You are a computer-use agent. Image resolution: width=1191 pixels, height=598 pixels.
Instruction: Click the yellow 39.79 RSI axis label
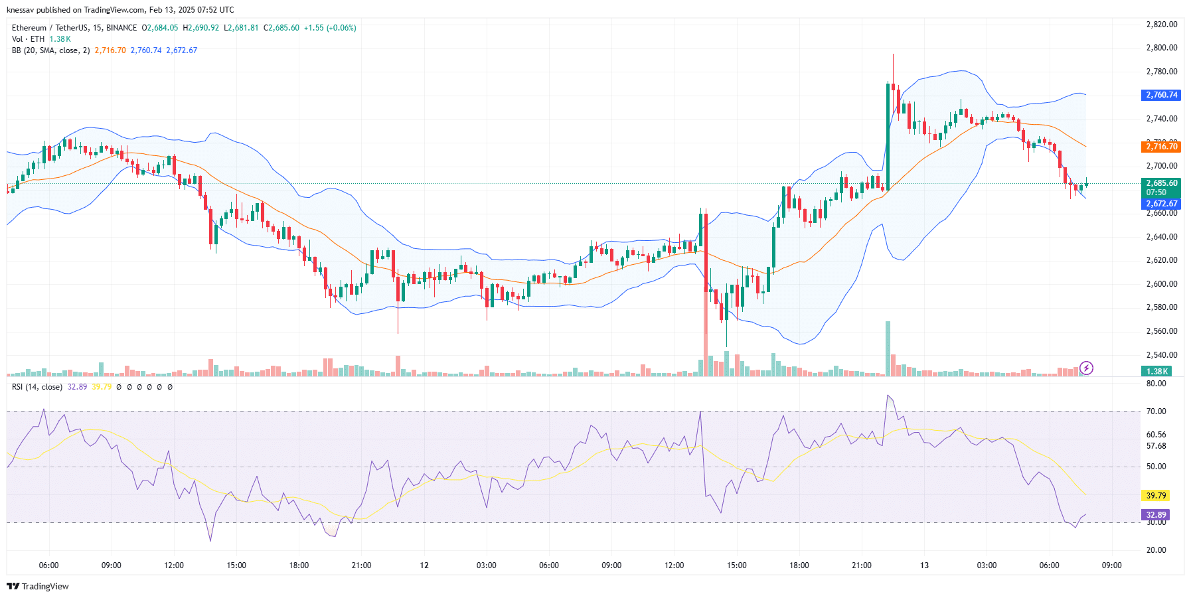click(1156, 496)
